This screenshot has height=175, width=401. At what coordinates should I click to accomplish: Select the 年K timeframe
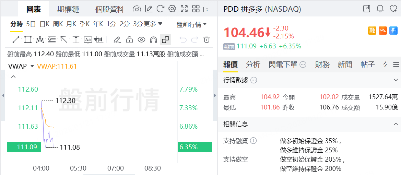(98, 24)
